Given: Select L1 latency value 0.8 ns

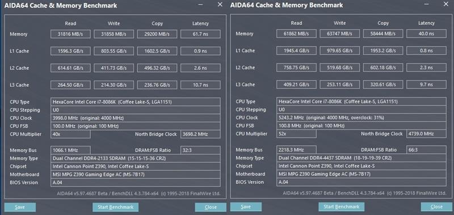Looking at the screenshot, I should (x=426, y=50).
